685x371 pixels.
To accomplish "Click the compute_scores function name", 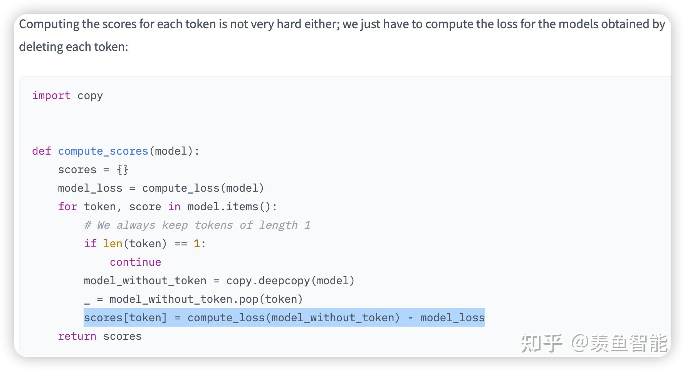I will click(103, 151).
